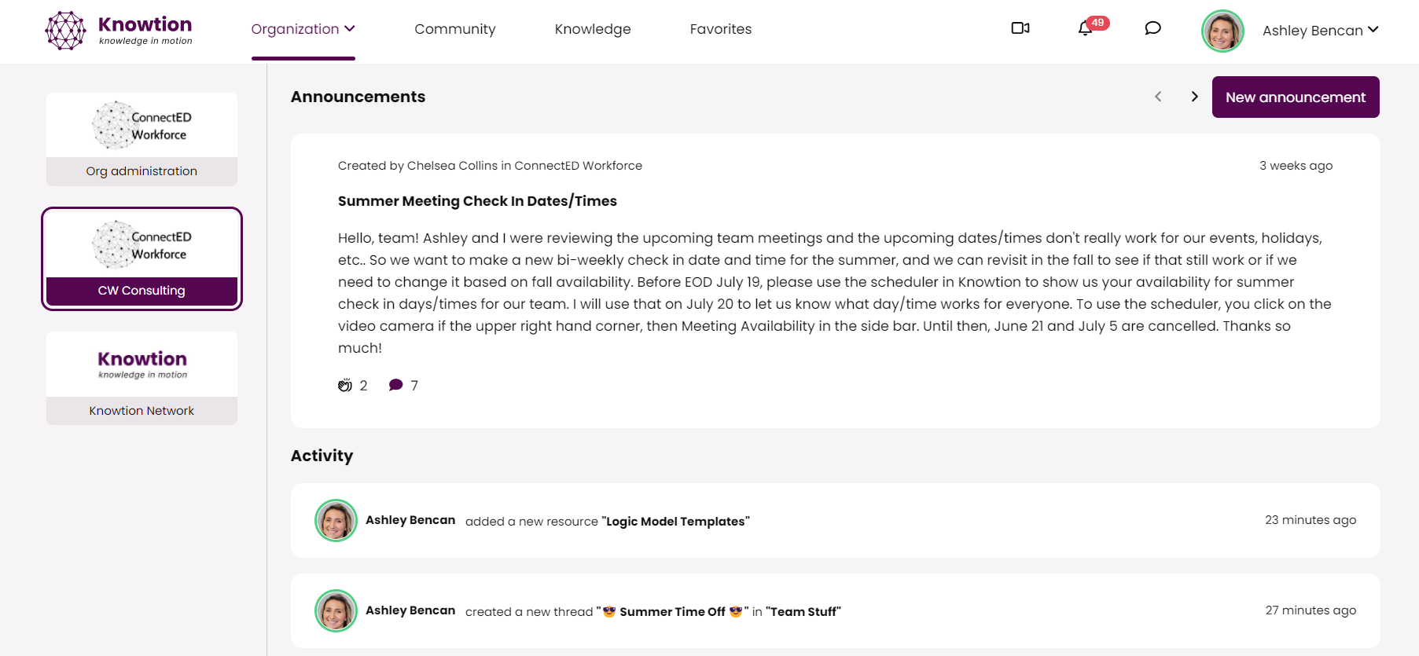Open the notifications bell

pyautogui.click(x=1085, y=29)
